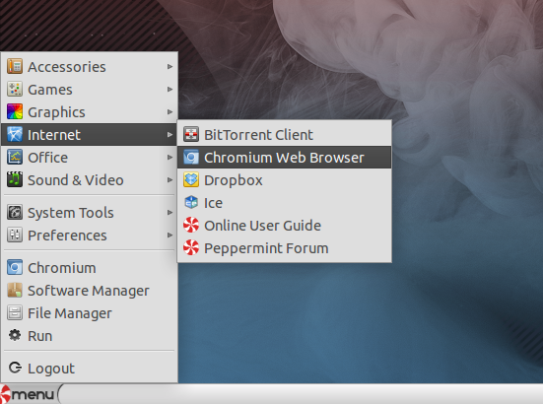Expand the System Tools submenu arrow
The width and height of the screenshot is (543, 404).
click(170, 212)
